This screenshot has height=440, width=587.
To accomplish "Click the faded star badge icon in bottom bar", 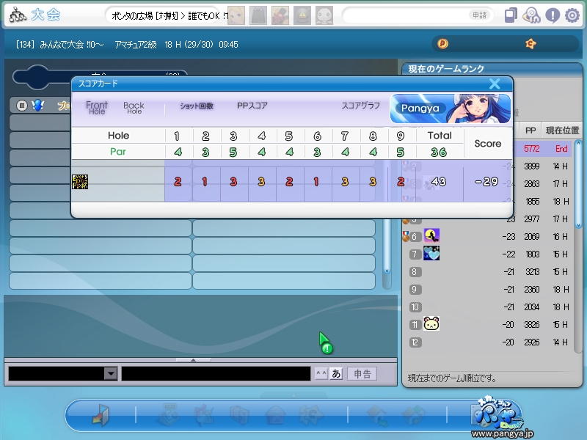I will click(310, 415).
